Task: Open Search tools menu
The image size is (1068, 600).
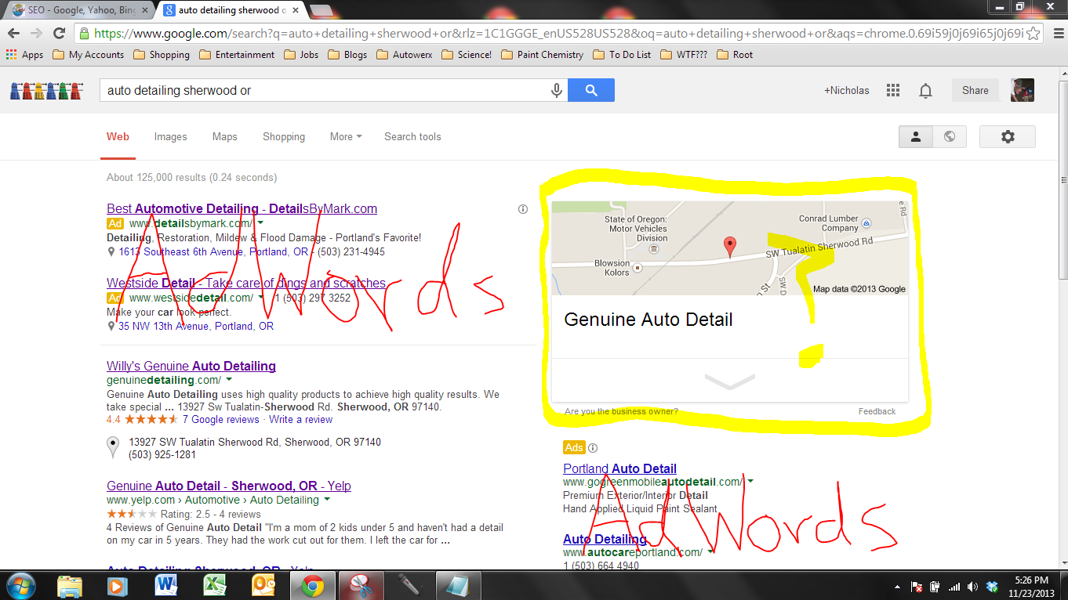Action: point(412,136)
